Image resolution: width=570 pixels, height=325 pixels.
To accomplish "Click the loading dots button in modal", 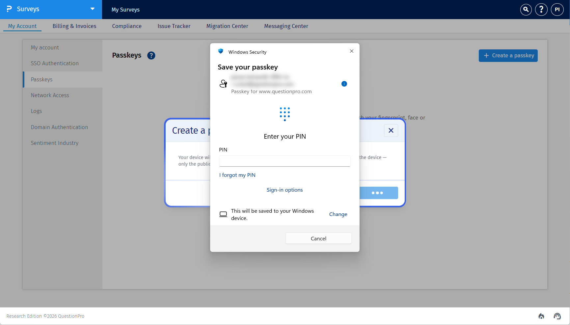I will (379, 193).
